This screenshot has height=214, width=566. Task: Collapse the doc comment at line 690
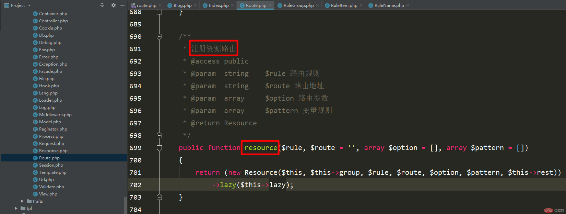(159, 36)
